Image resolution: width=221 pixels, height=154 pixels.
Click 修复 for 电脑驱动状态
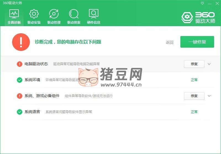click(x=194, y=64)
